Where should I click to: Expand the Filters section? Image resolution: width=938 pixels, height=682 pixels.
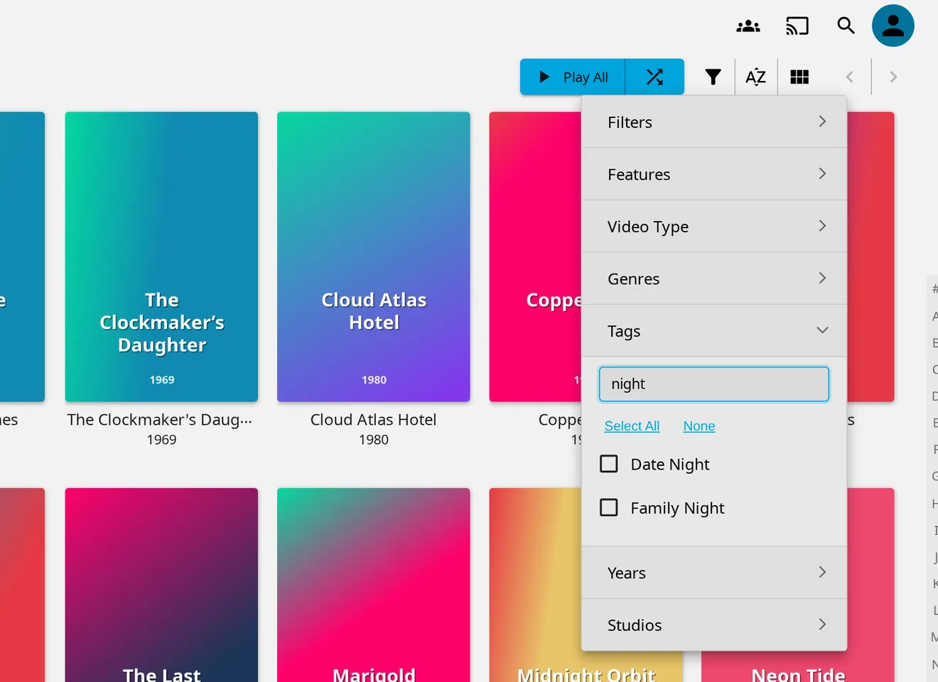[714, 122]
